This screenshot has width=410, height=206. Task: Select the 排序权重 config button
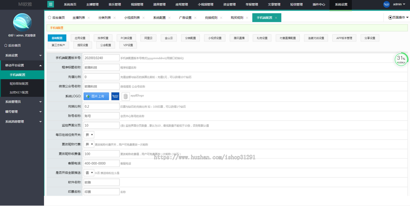click(x=103, y=38)
